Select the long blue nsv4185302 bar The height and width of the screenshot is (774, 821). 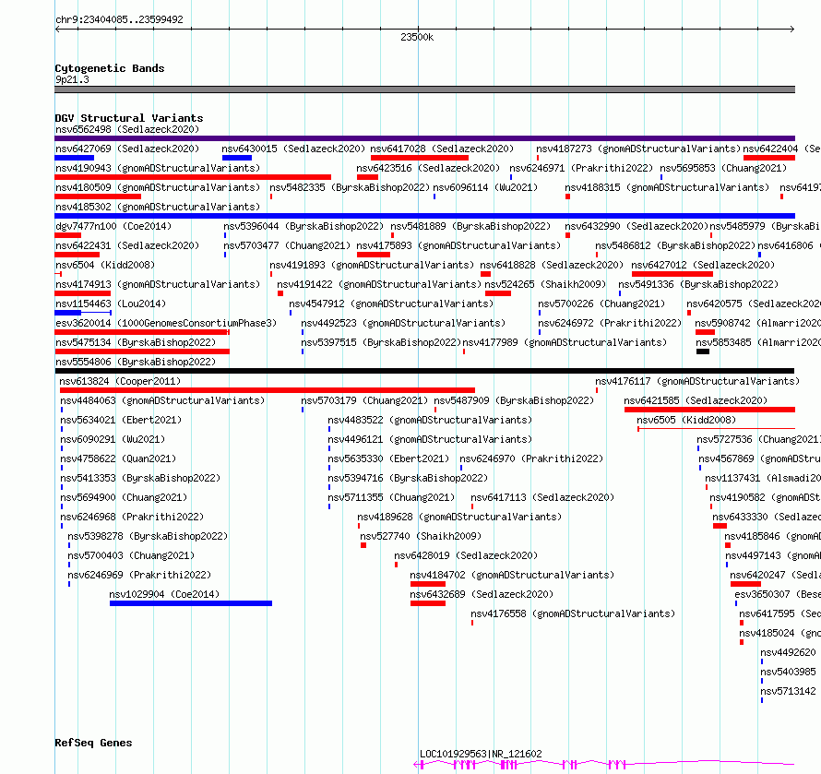pos(424,216)
